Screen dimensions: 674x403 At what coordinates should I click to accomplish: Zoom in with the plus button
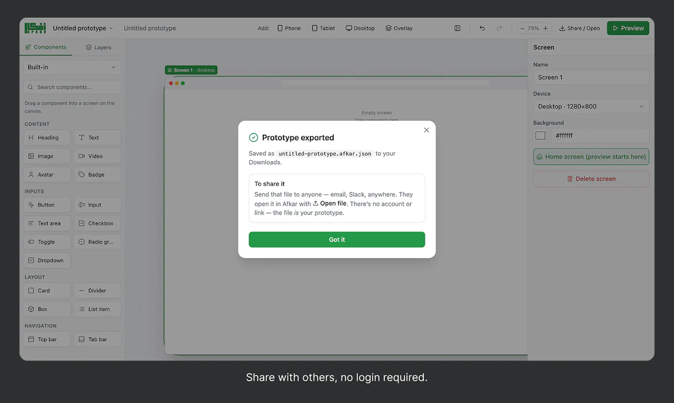[546, 28]
